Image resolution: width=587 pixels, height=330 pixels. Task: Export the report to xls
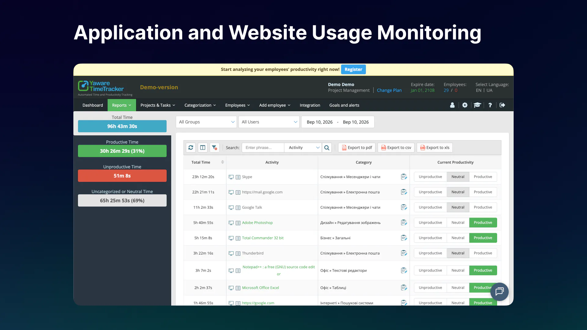tap(435, 148)
